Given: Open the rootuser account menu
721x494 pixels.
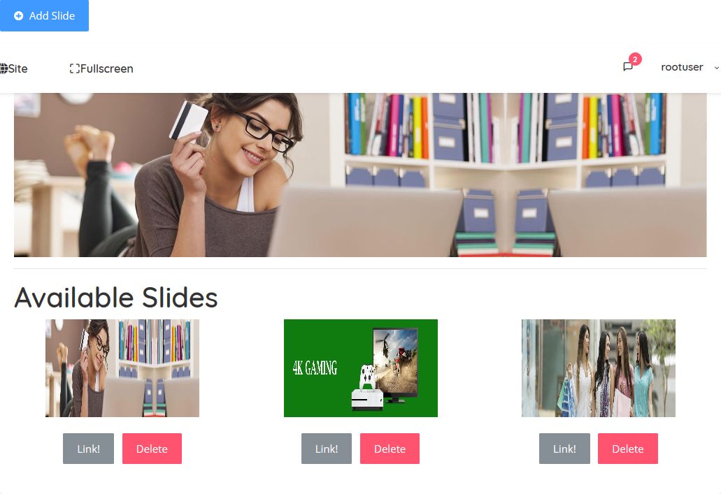Looking at the screenshot, I should pyautogui.click(x=682, y=67).
